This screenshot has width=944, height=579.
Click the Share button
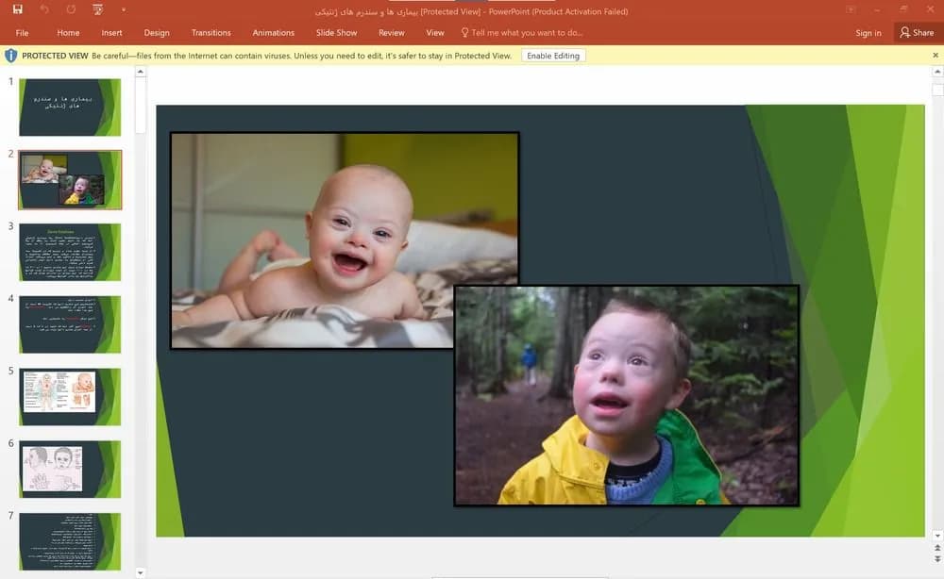tap(917, 32)
